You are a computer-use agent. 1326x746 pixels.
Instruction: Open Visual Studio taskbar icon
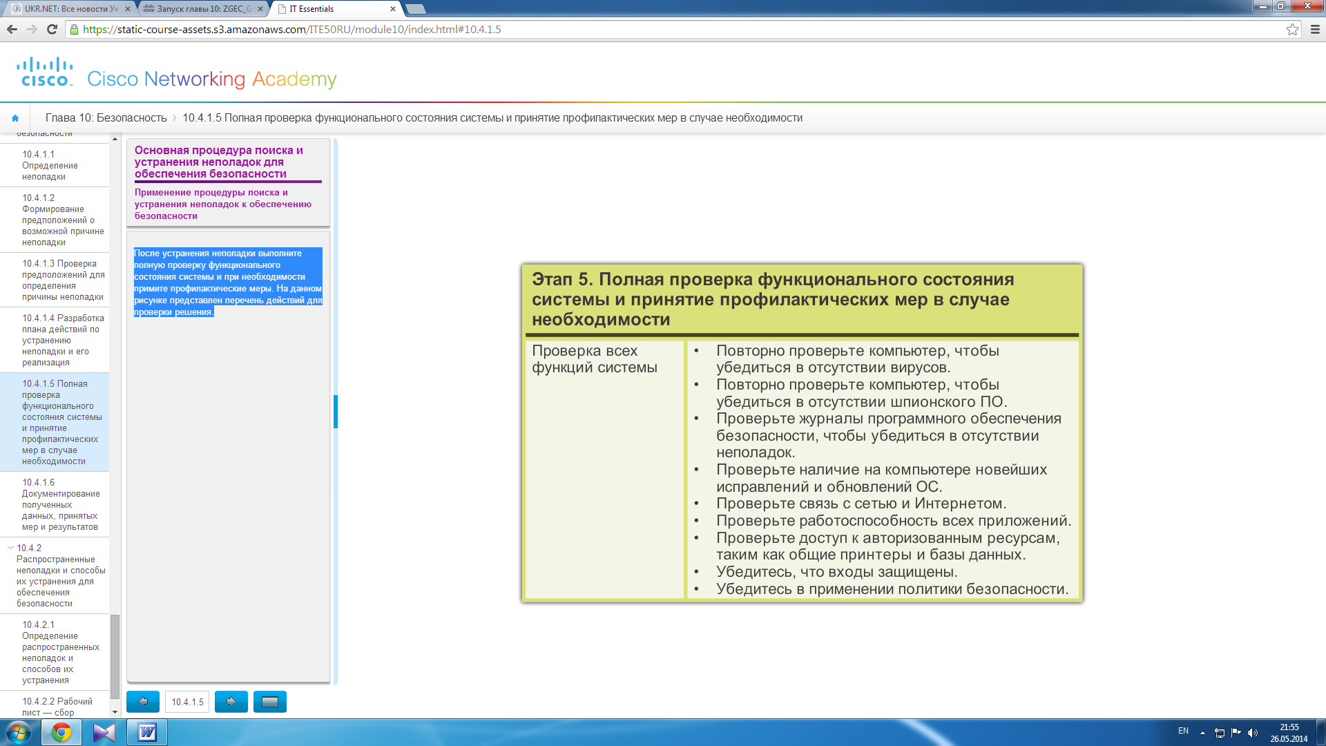click(104, 732)
